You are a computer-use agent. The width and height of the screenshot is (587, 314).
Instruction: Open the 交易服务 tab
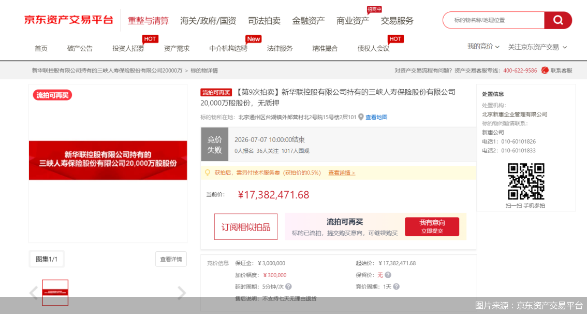point(397,21)
